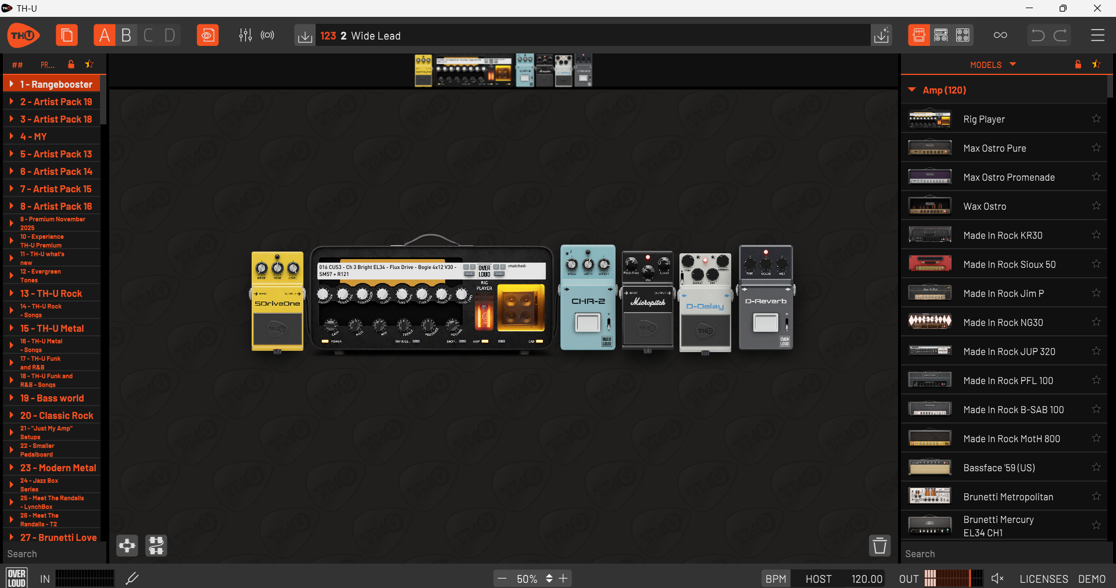Image resolution: width=1116 pixels, height=588 pixels.
Task: Open the looper/recorder panel icon
Action: click(208, 35)
